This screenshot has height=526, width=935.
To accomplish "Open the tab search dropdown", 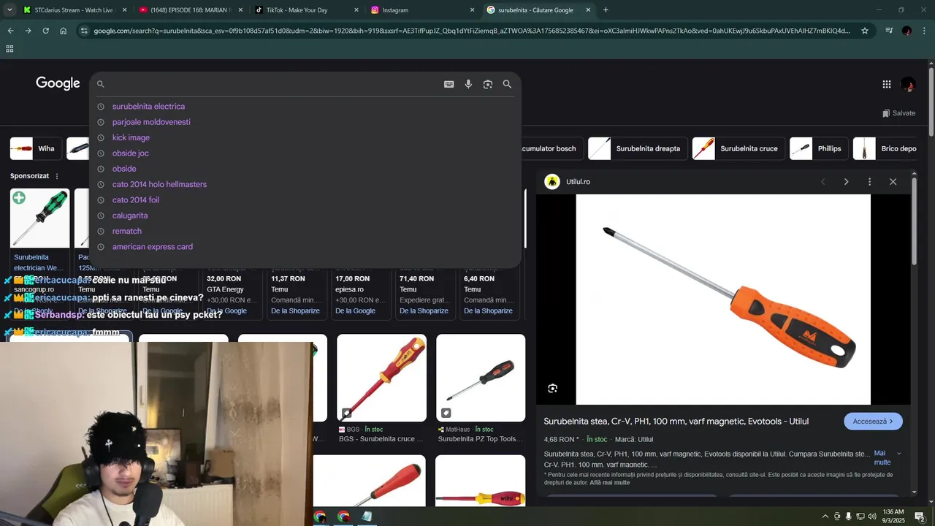I will click(9, 10).
